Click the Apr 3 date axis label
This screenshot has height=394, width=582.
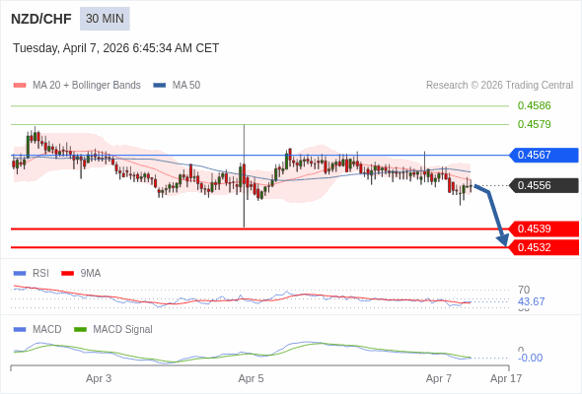99,379
